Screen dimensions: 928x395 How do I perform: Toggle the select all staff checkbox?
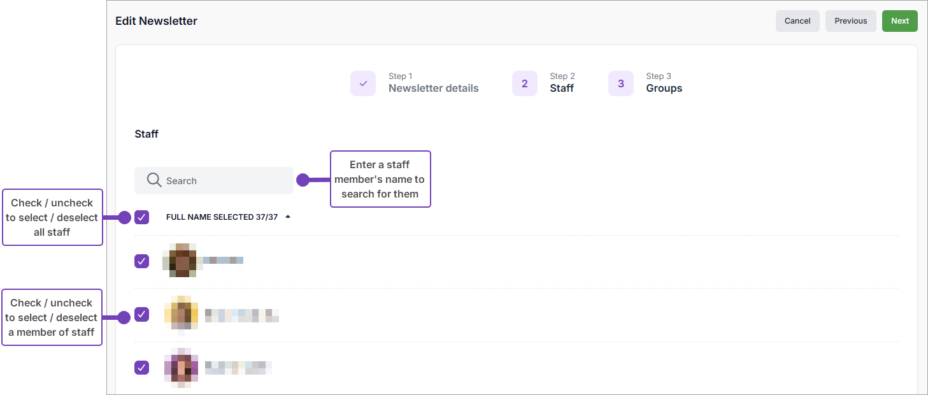141,217
